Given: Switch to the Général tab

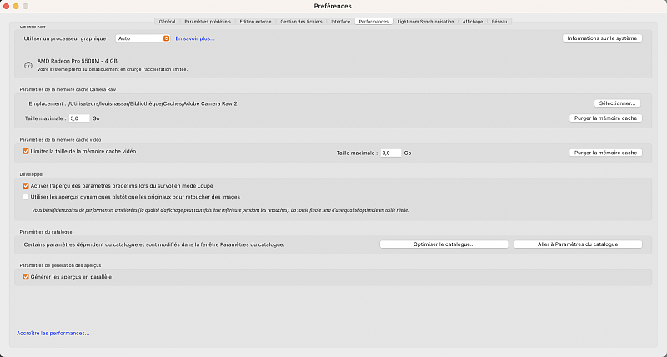Looking at the screenshot, I should 167,21.
